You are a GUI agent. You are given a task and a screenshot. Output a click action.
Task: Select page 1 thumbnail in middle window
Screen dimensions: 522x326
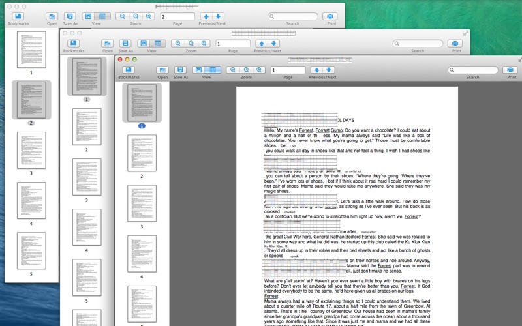click(87, 76)
